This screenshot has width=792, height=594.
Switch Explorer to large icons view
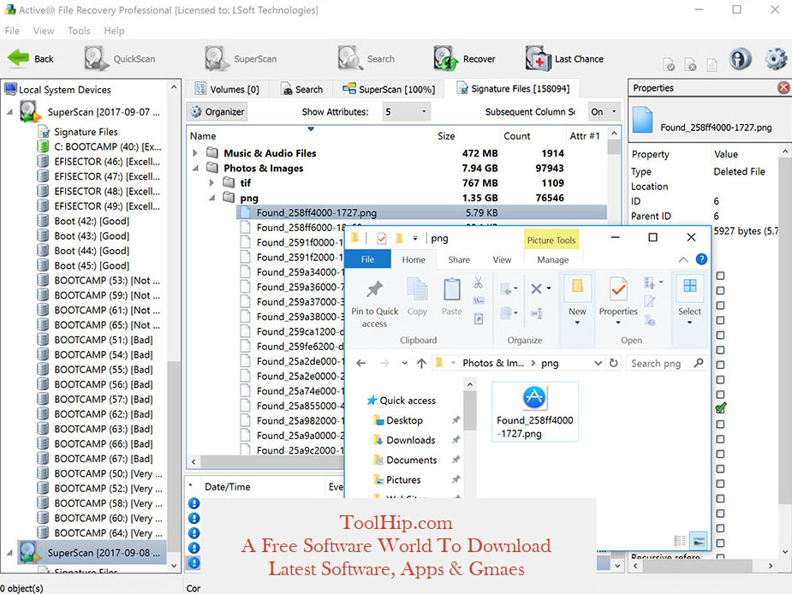pyautogui.click(x=699, y=541)
